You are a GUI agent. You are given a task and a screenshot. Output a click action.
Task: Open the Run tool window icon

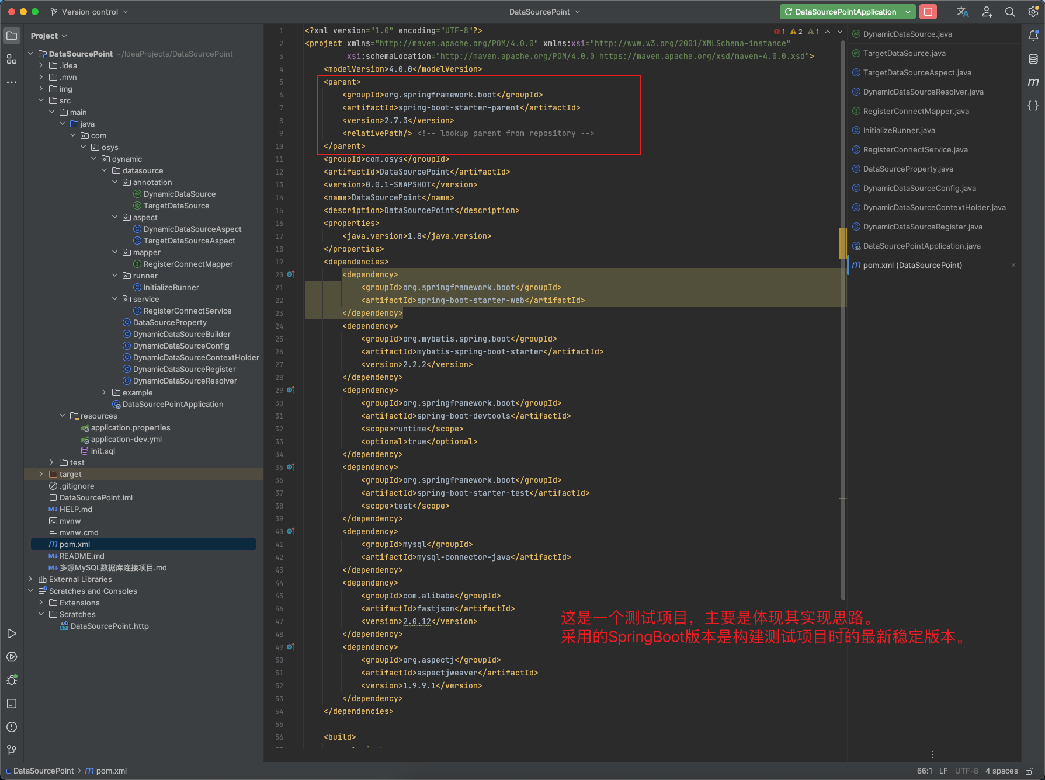(12, 633)
